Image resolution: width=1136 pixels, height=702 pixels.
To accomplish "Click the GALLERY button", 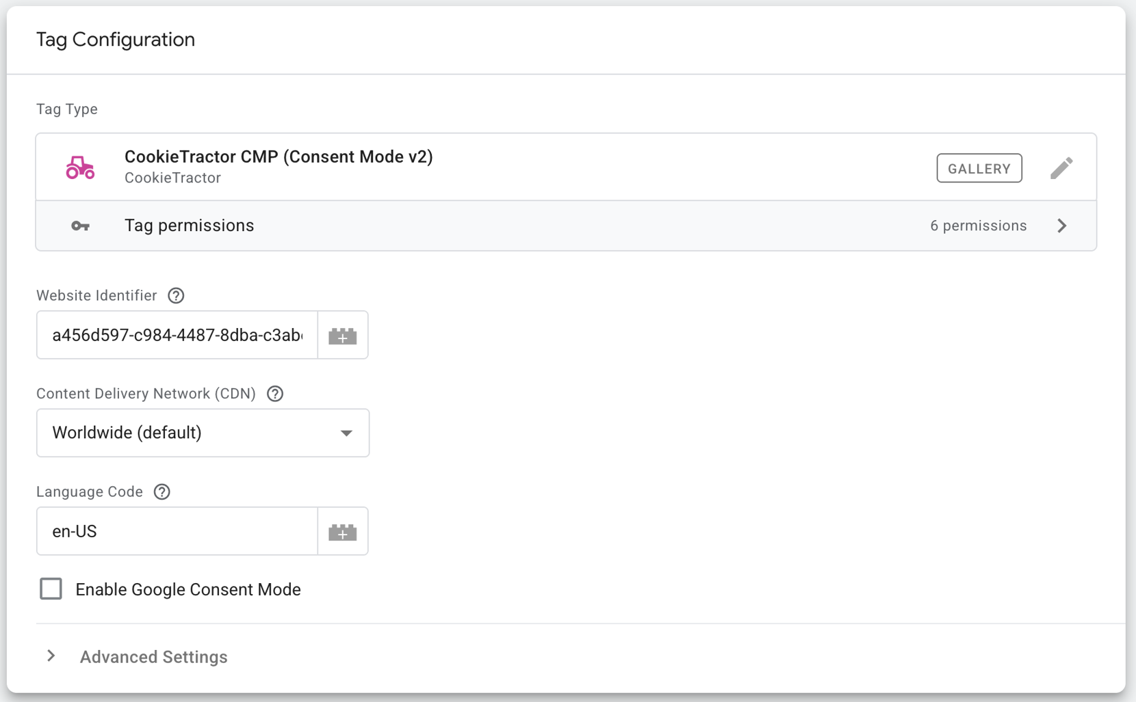I will (x=979, y=168).
